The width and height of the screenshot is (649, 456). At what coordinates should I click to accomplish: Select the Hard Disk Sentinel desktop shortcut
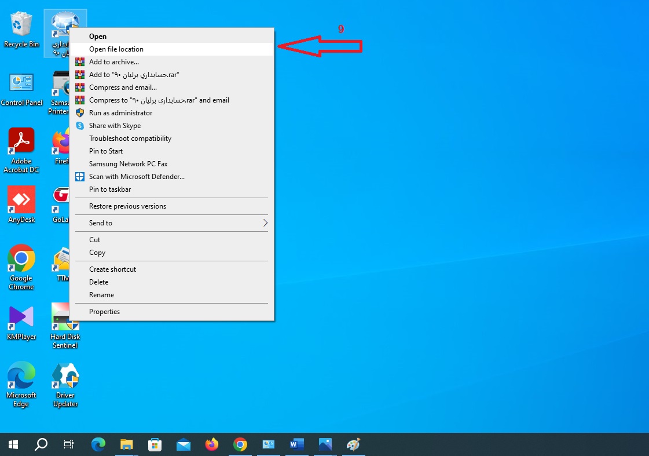[x=65, y=326]
